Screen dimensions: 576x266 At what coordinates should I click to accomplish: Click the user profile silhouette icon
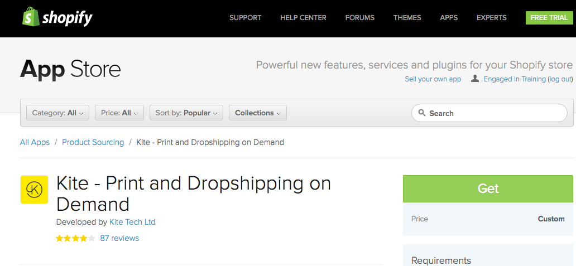tap(475, 79)
